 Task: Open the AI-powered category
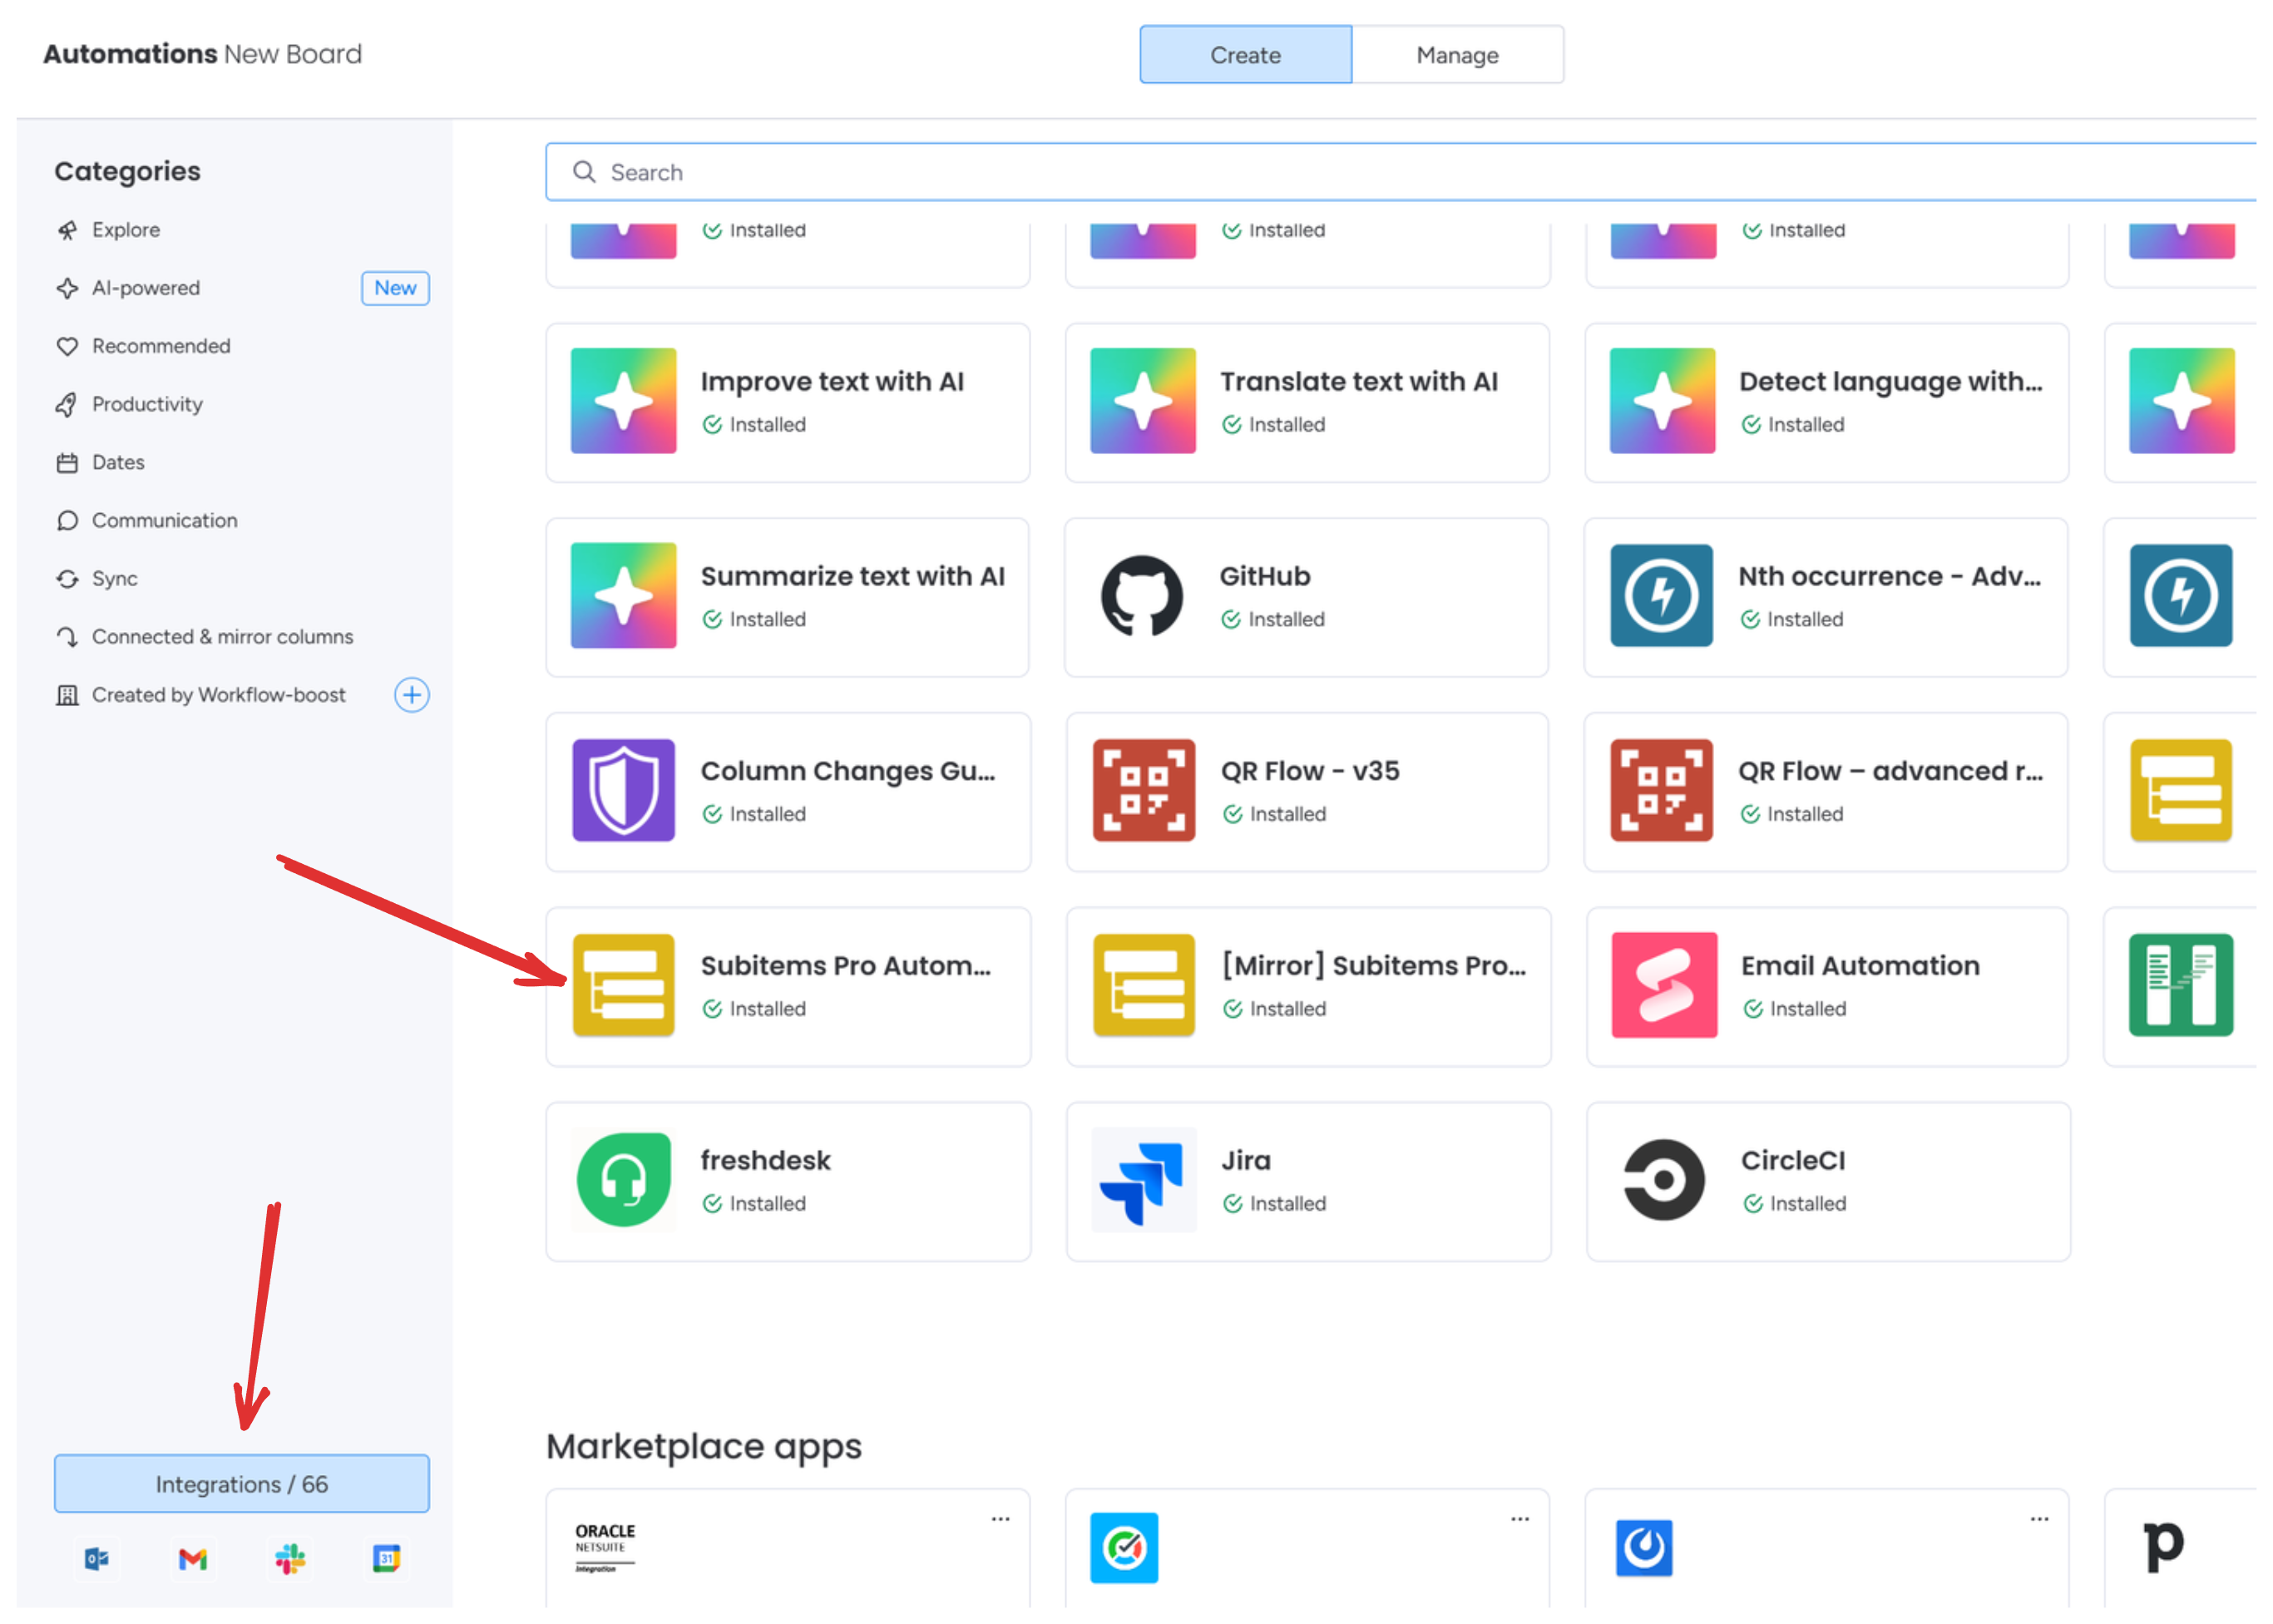click(146, 288)
